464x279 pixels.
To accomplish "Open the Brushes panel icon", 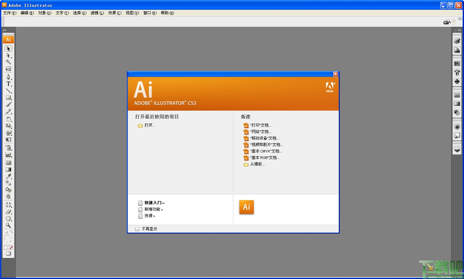I will coord(457,72).
